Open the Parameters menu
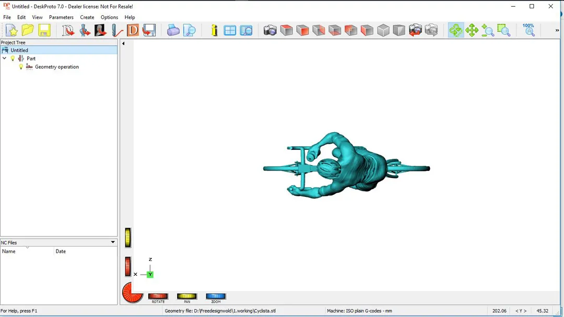This screenshot has width=564, height=317. pyautogui.click(x=61, y=17)
